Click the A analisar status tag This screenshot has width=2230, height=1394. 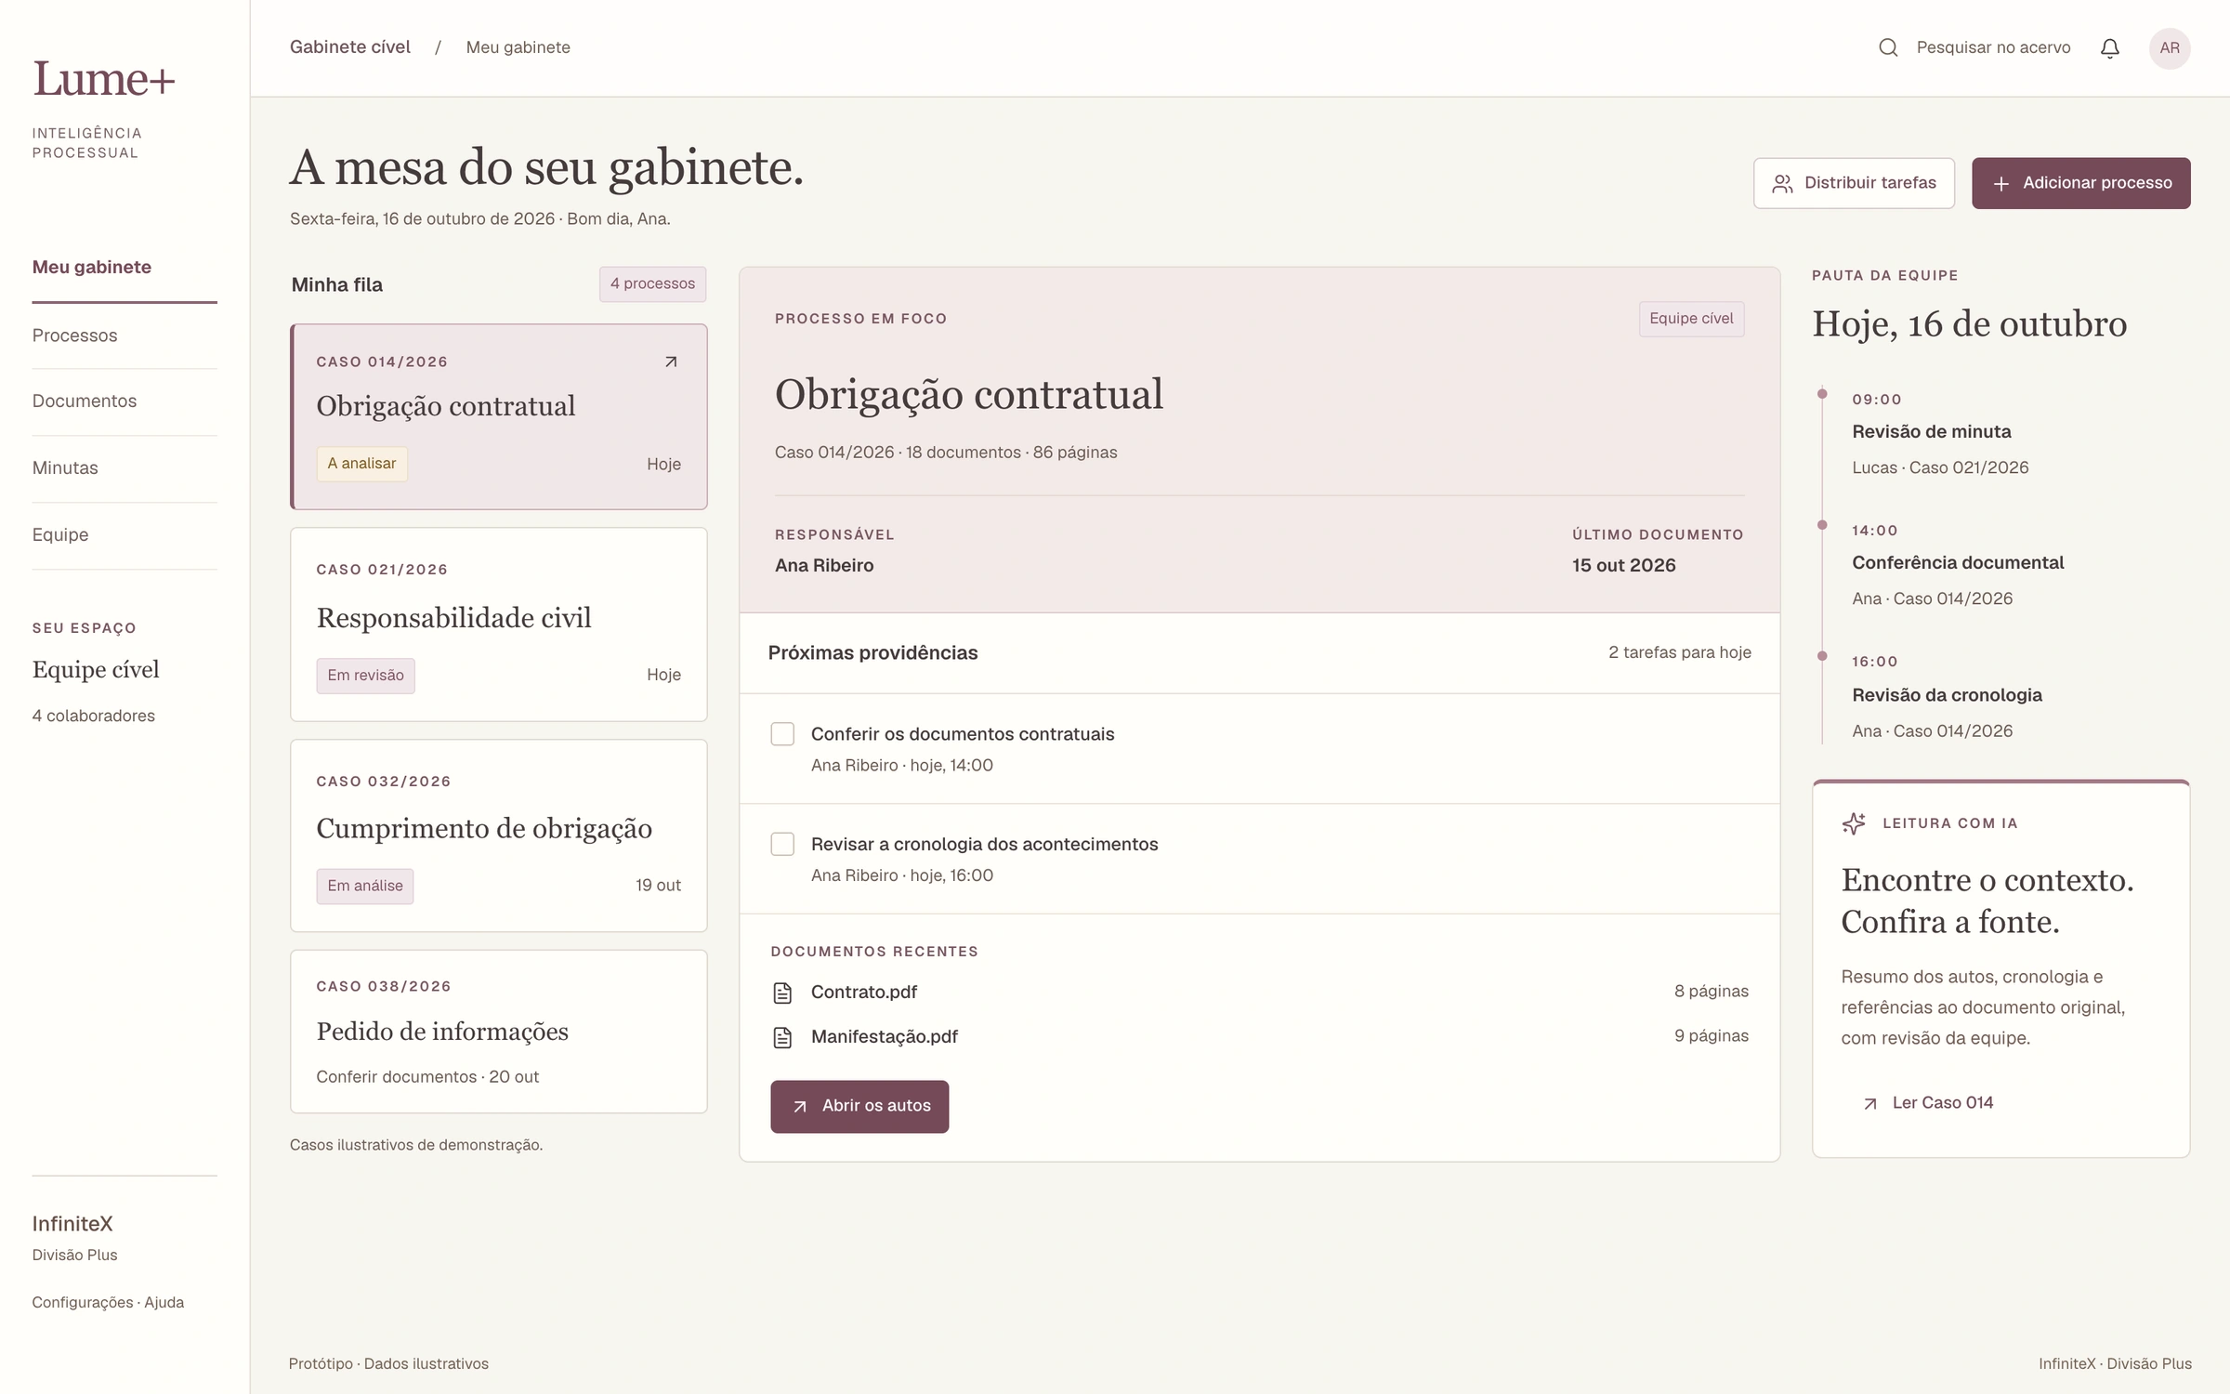coord(361,464)
